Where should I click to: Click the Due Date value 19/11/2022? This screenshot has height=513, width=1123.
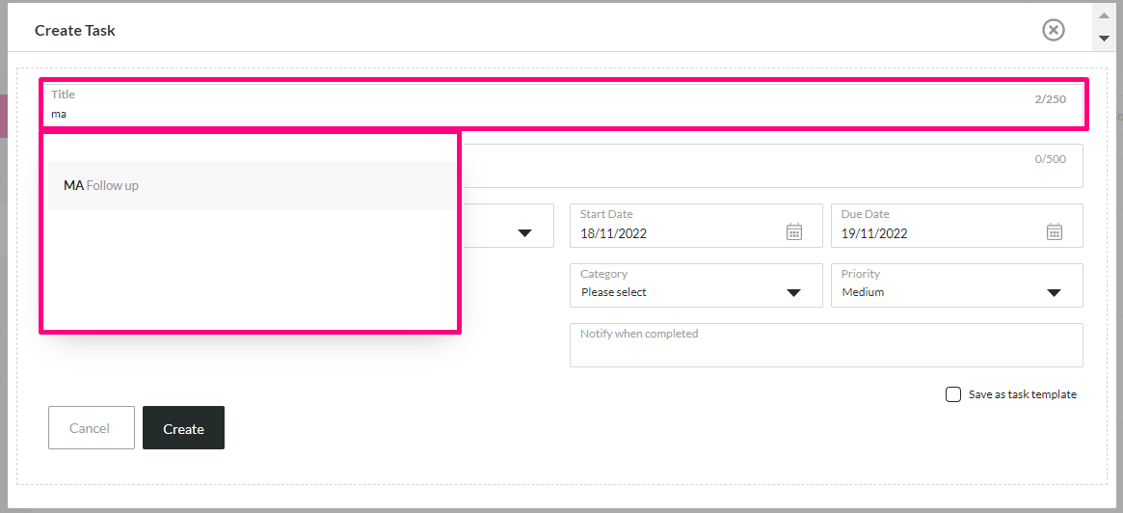click(x=874, y=233)
